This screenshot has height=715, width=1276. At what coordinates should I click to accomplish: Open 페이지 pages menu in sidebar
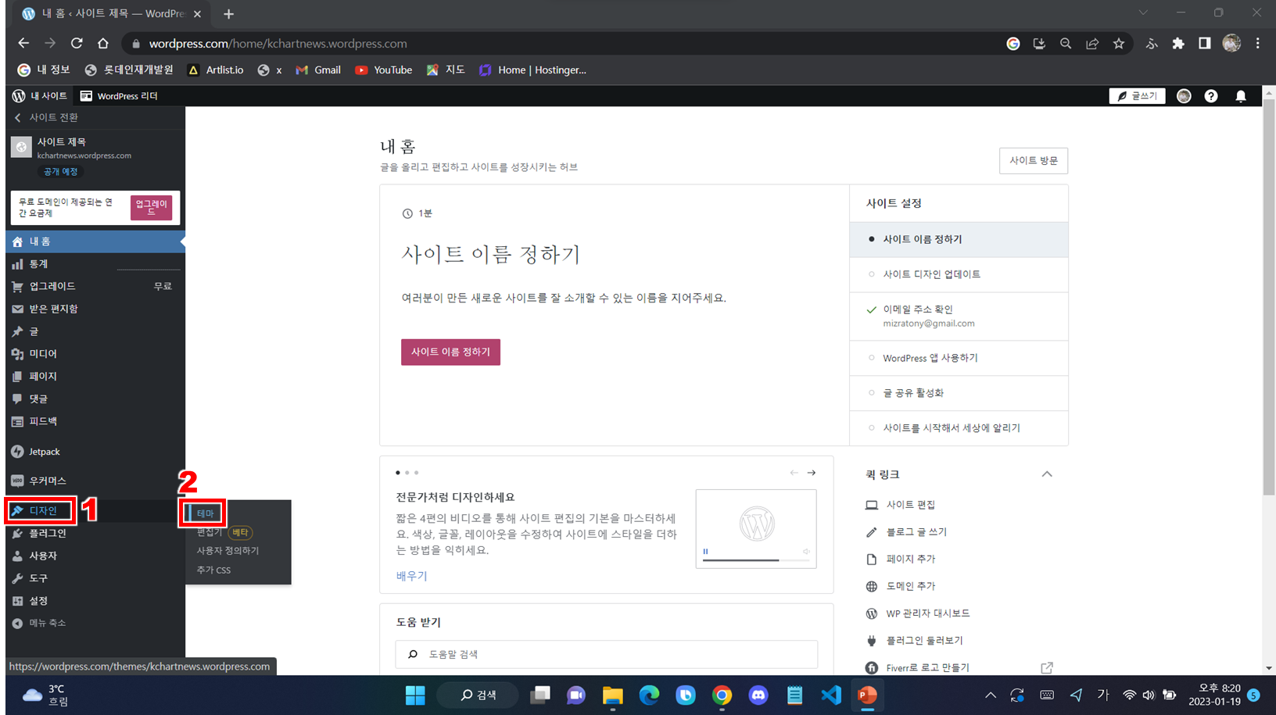pyautogui.click(x=95, y=376)
